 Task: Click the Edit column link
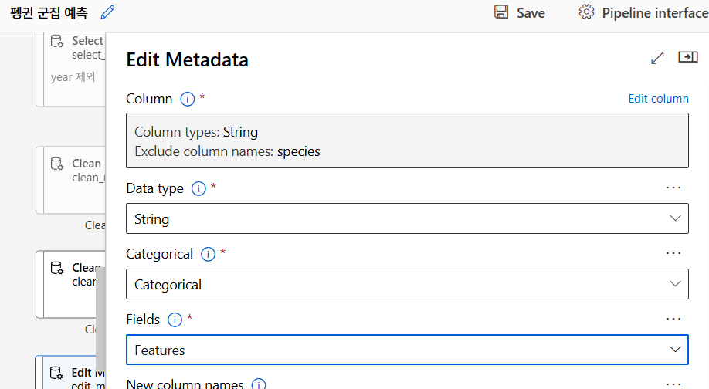pyautogui.click(x=658, y=99)
